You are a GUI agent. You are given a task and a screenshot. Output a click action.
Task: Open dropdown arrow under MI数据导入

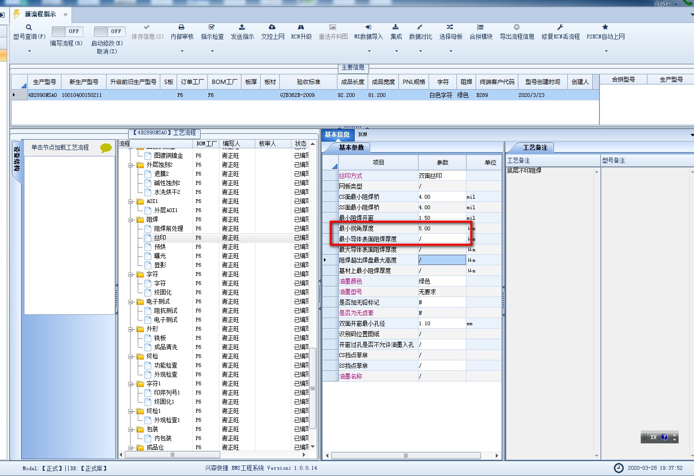point(369,51)
